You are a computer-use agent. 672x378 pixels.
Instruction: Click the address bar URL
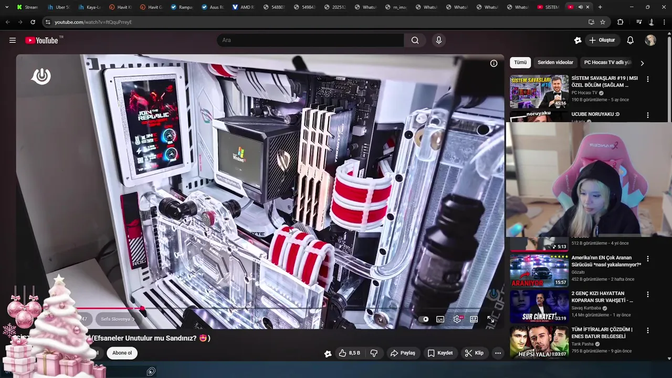(x=93, y=22)
